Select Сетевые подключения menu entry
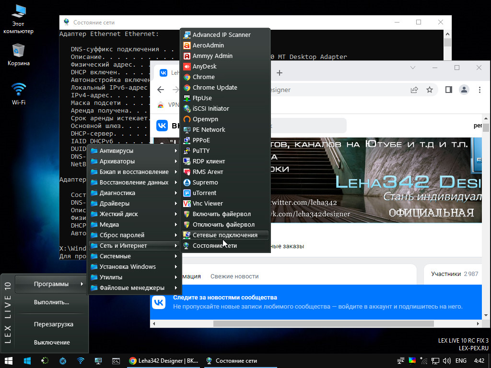Screen dimensions: 491x368 tap(224, 235)
